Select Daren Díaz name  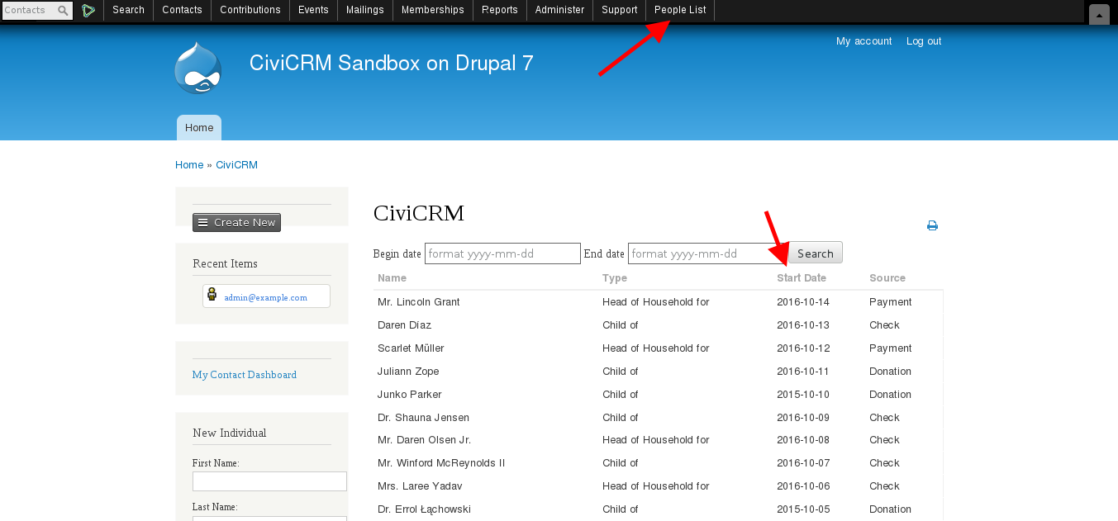[x=404, y=325]
